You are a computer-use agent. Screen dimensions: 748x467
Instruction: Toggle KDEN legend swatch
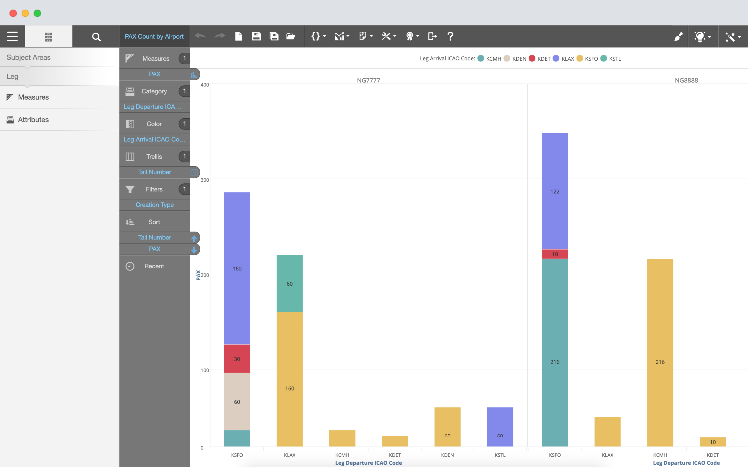[x=507, y=58]
